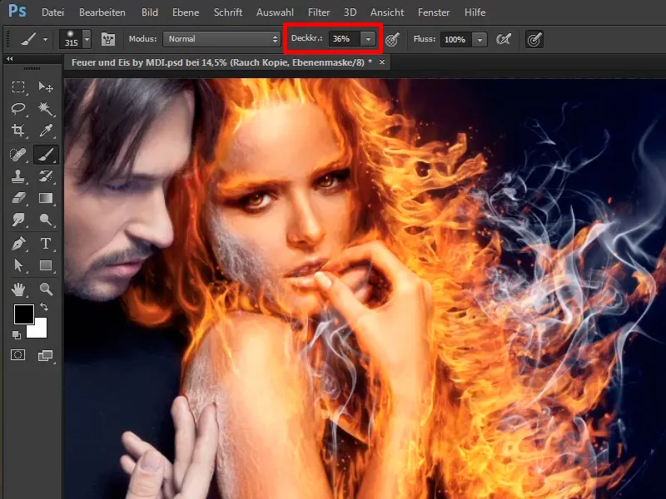This screenshot has height=499, width=666.
Task: Open the Ebene menu
Action: [x=186, y=12]
